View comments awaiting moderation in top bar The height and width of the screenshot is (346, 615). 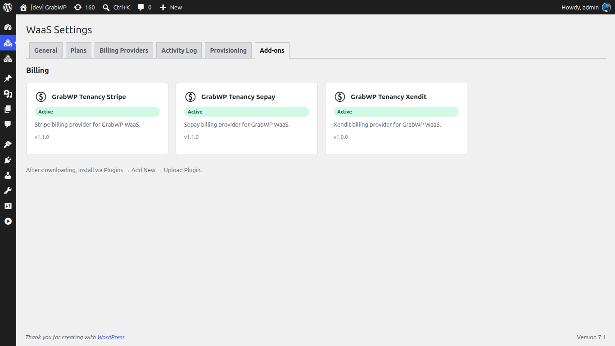point(145,7)
